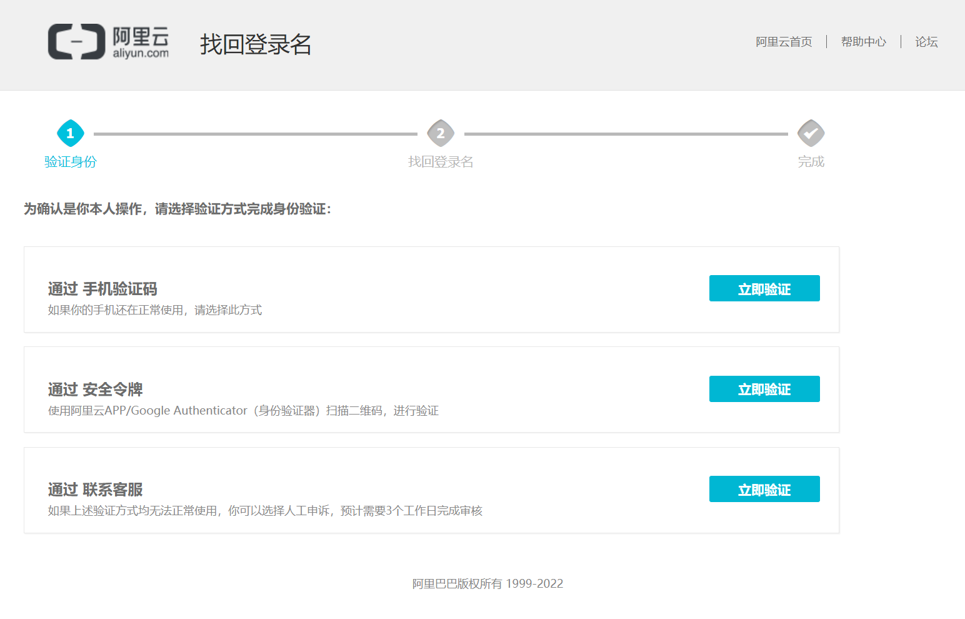This screenshot has height=619, width=965.
Task: Select the 找回登录名 step label
Action: pyautogui.click(x=441, y=162)
